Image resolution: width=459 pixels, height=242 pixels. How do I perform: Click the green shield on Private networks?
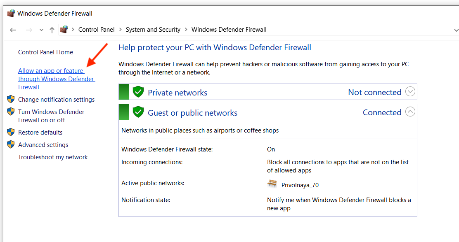[x=138, y=92]
